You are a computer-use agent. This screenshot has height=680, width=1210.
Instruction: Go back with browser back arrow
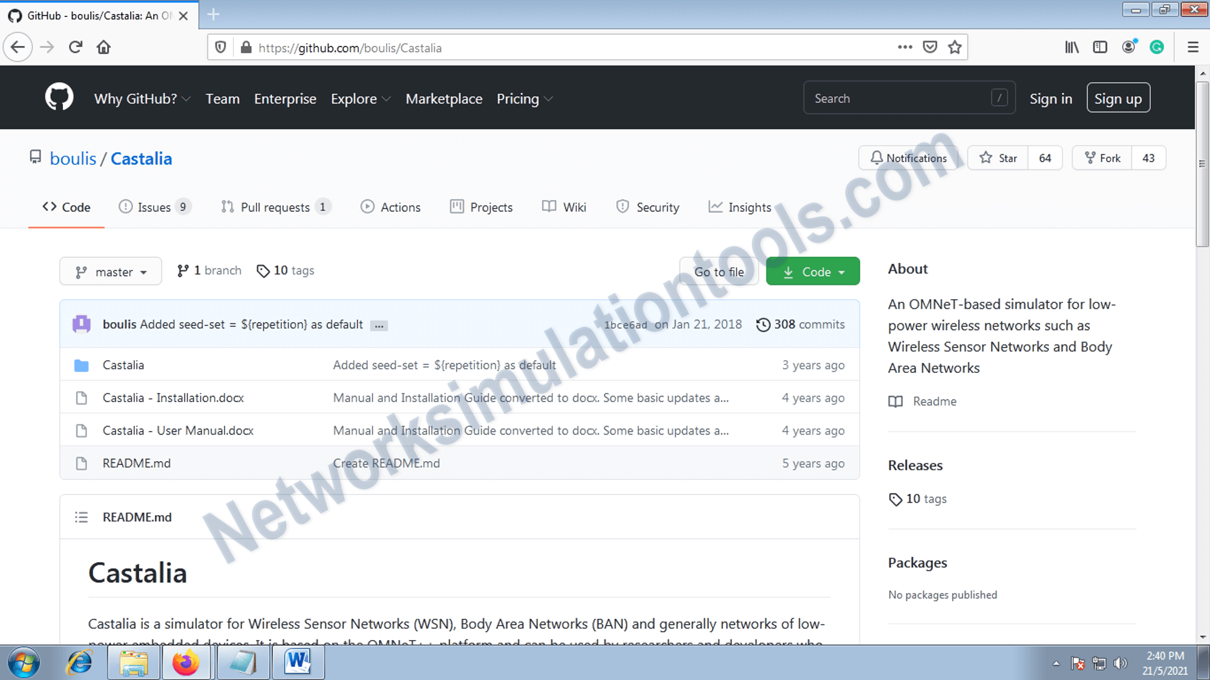pos(18,47)
